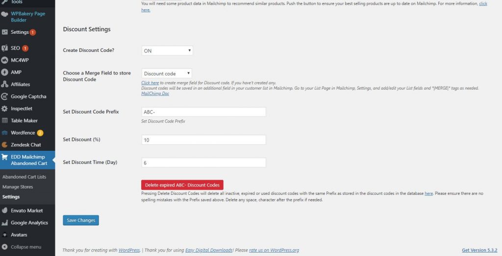Click the Get Version 5.3.2 link
The image size is (502, 256).
click(x=479, y=250)
